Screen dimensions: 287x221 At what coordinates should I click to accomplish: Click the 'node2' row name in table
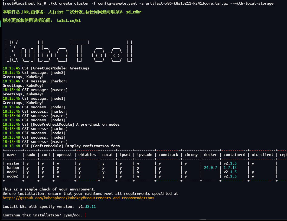coord(12,176)
